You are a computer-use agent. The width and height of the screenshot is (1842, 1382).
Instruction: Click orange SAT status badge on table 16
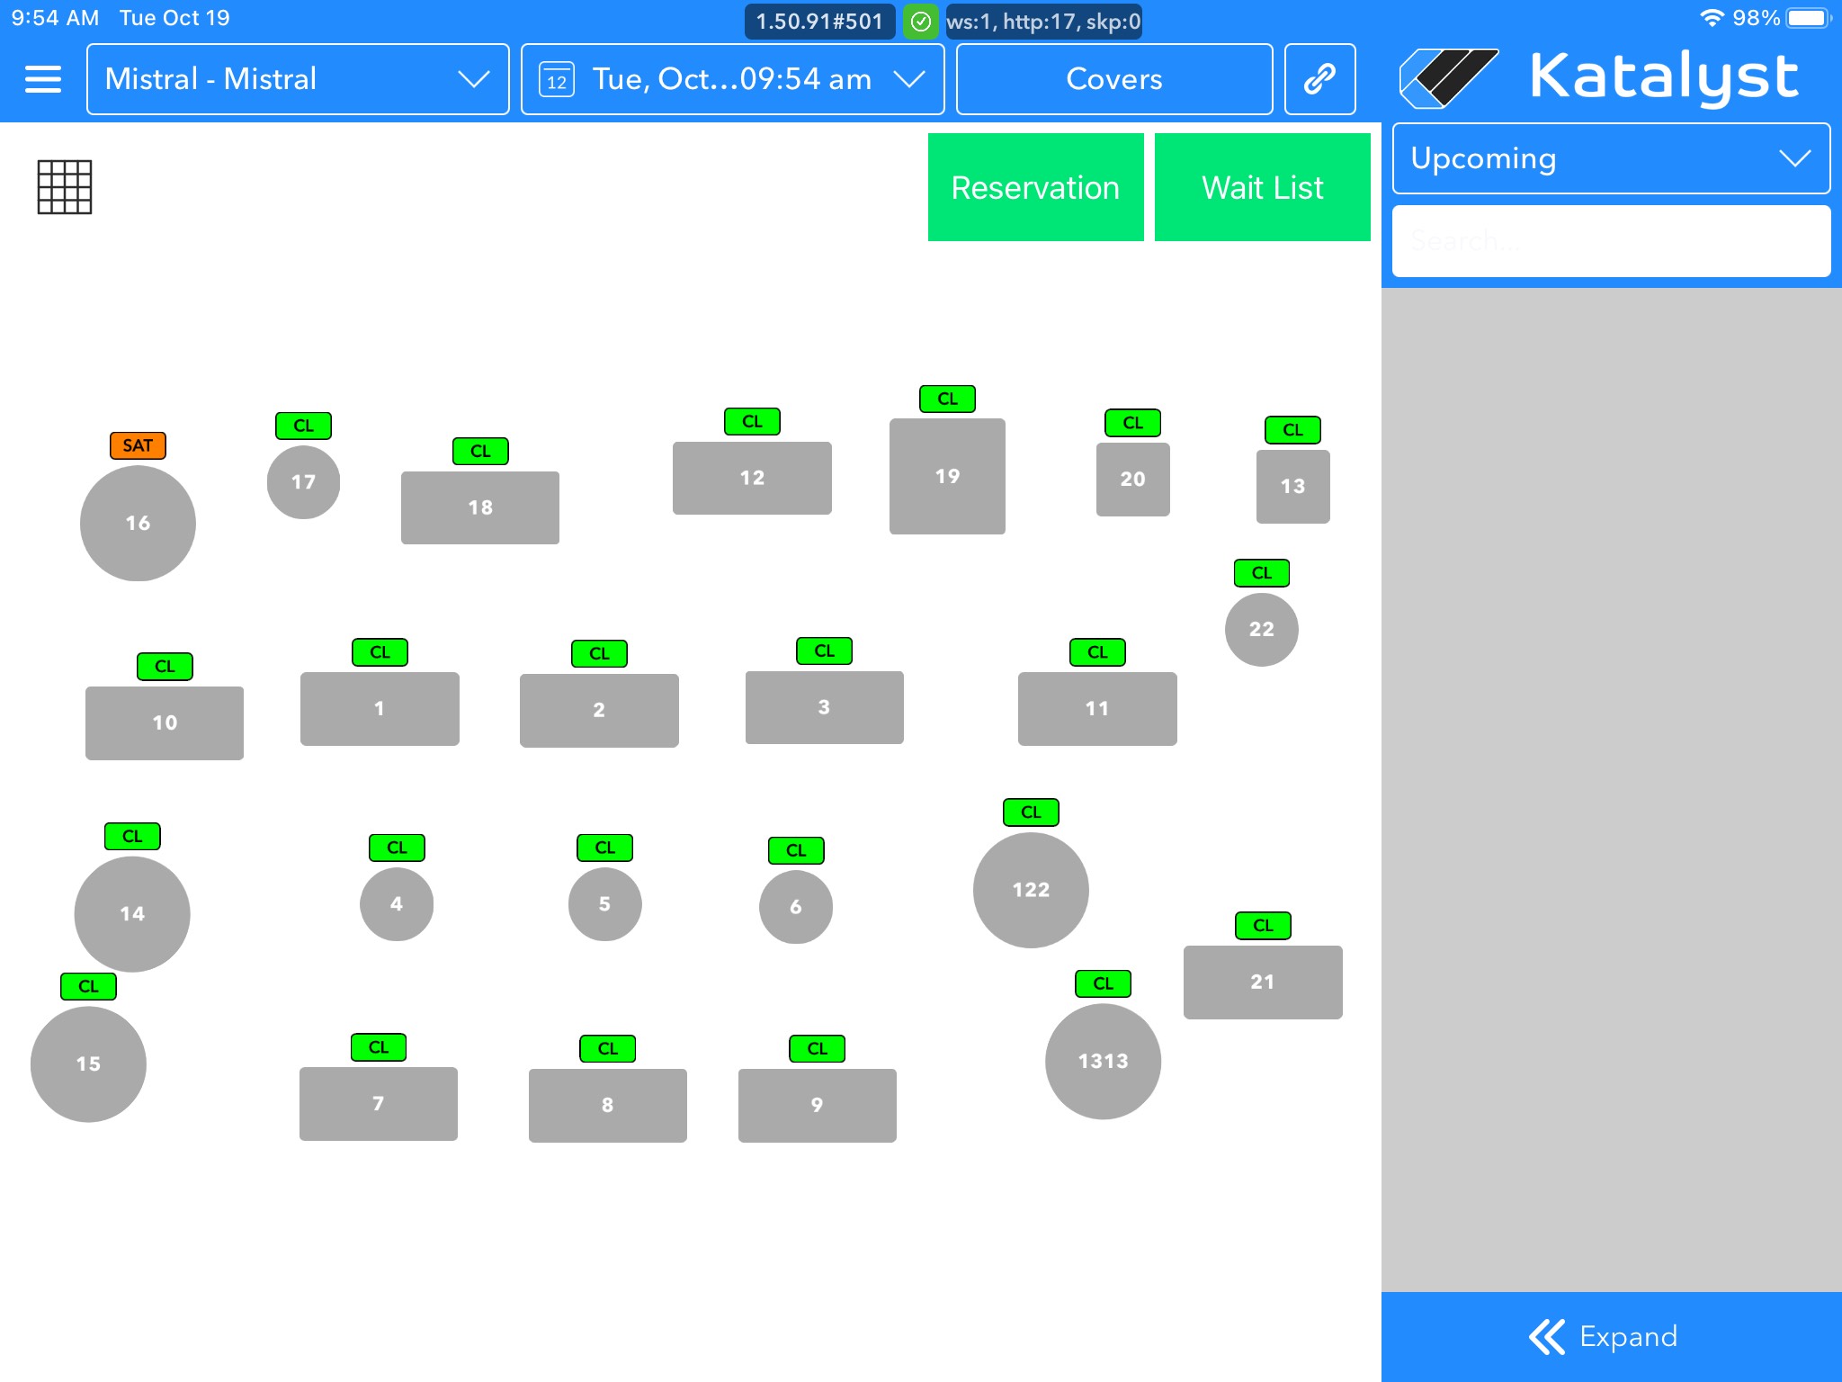tap(138, 445)
